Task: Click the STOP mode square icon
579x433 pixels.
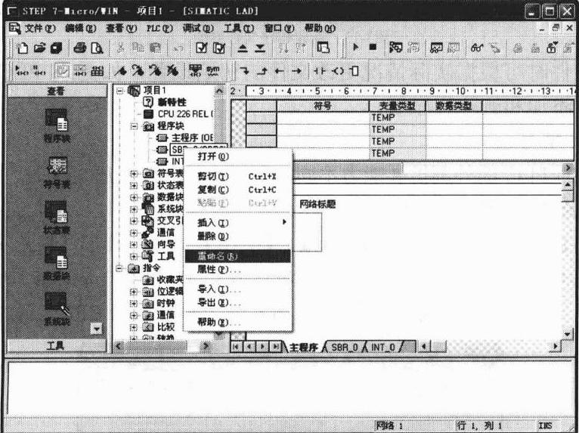Action: pos(373,48)
